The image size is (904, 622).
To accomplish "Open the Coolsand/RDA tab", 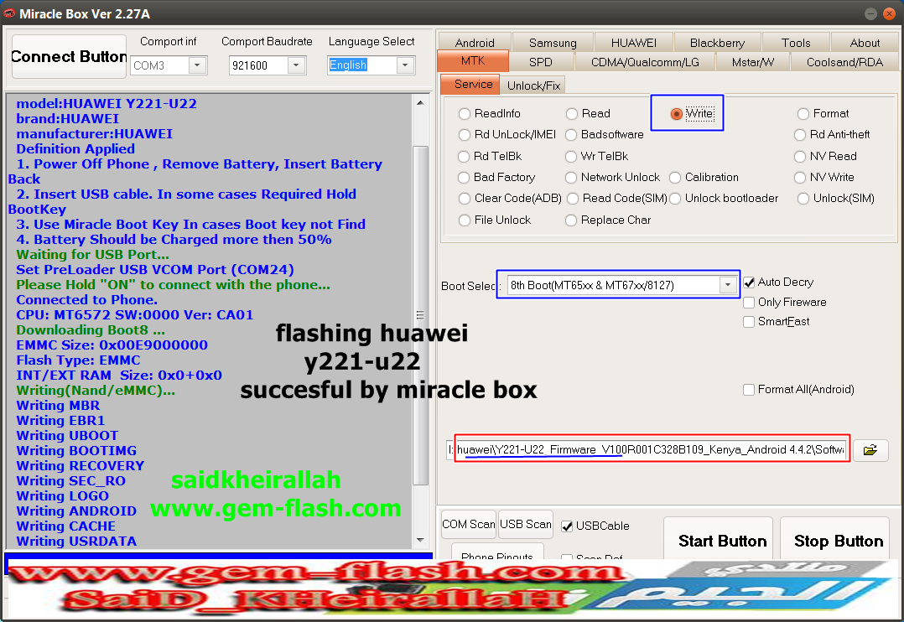I will click(x=844, y=62).
